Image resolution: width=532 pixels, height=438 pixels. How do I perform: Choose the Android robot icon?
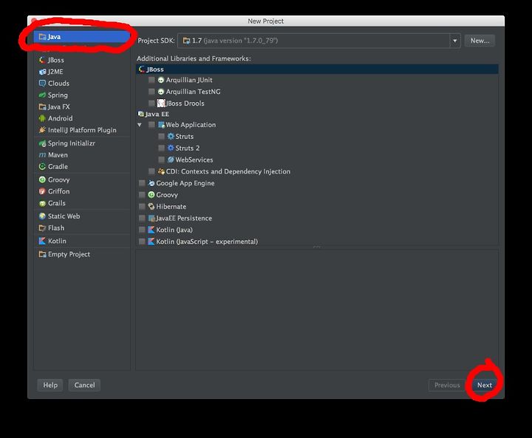point(42,118)
